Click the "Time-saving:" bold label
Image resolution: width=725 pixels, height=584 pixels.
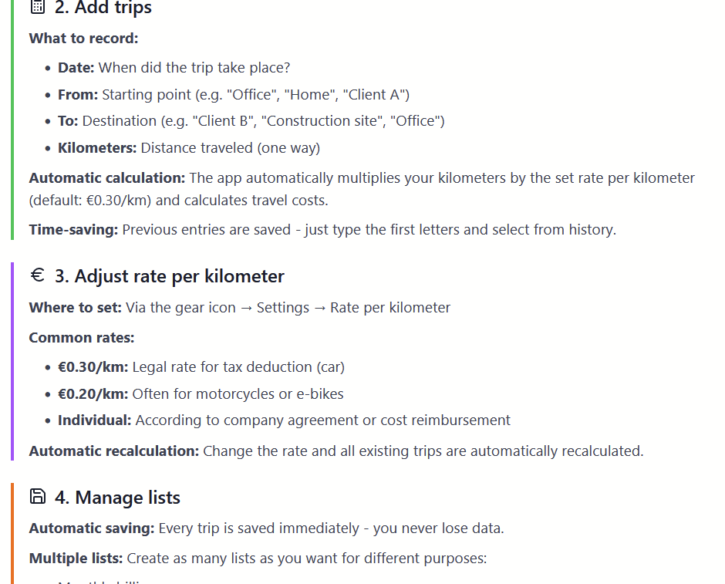(x=73, y=230)
